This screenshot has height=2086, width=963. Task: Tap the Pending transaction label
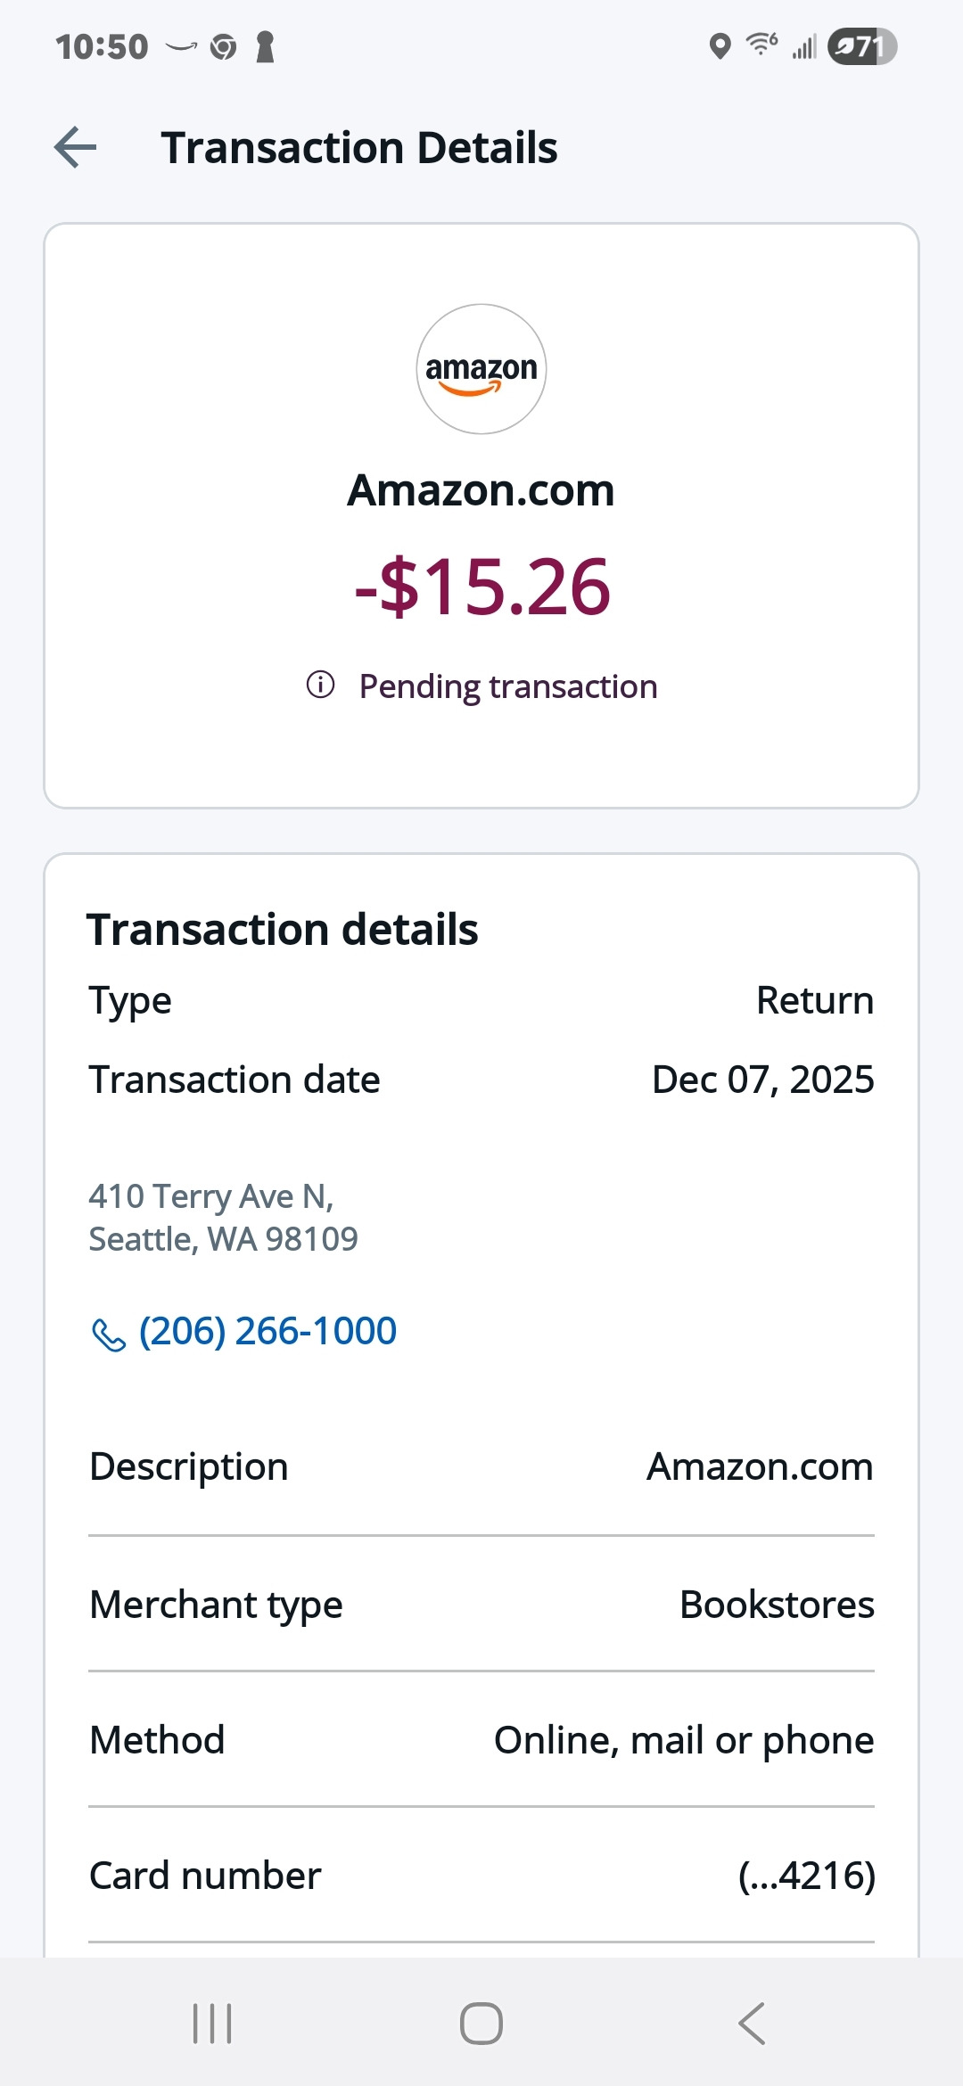(x=508, y=686)
